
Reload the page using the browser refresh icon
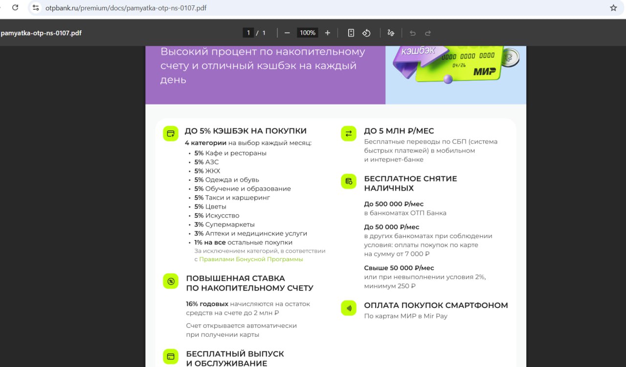point(15,8)
